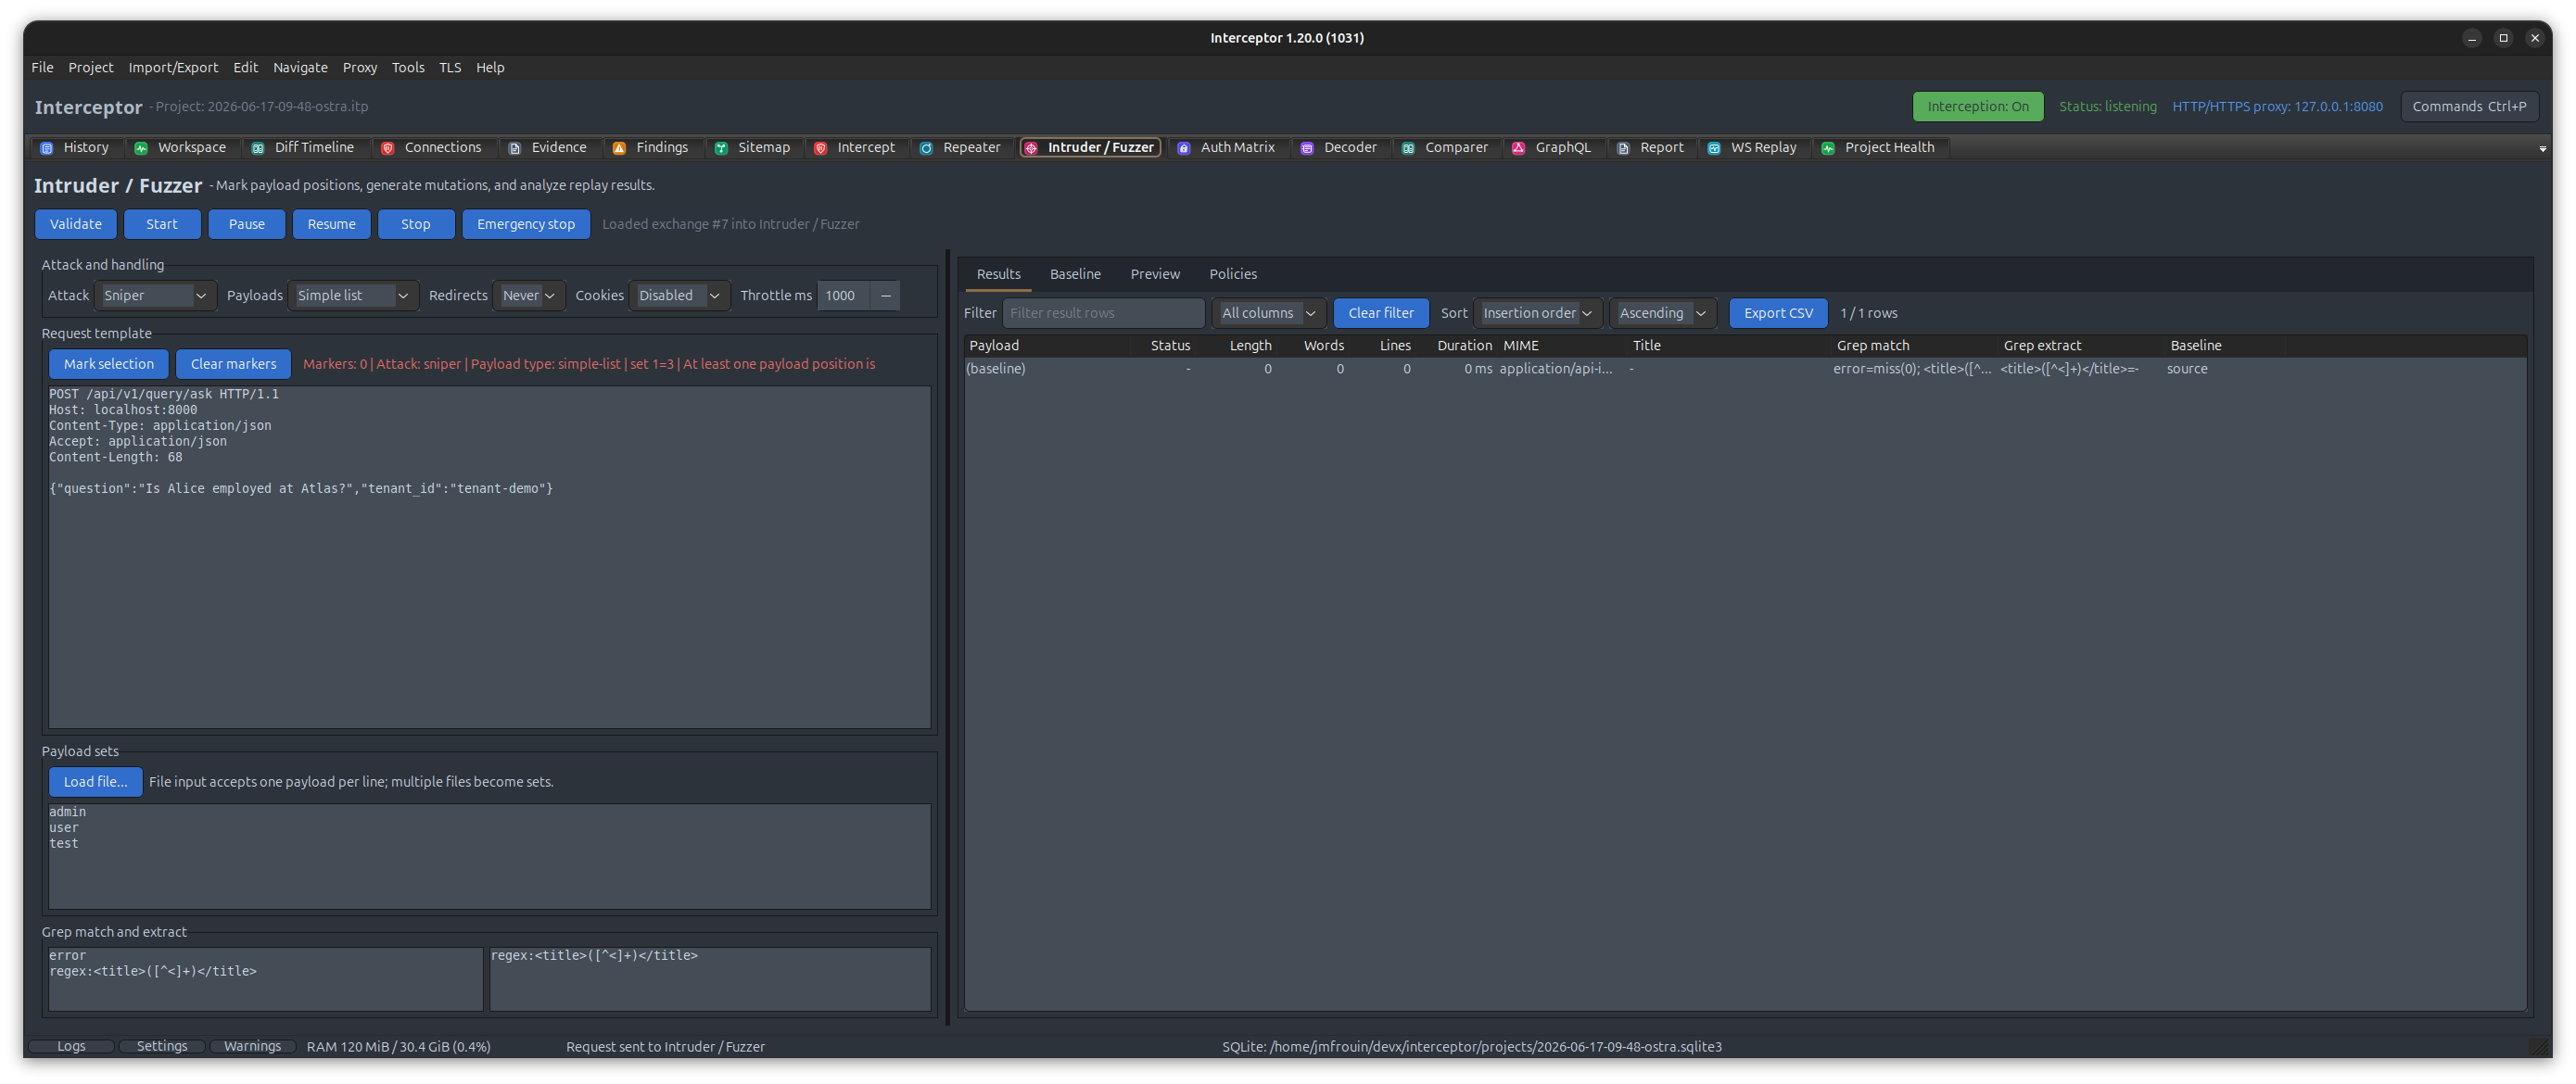This screenshot has height=1084, width=2576.
Task: Open the Settings status bar button
Action: tap(162, 1047)
